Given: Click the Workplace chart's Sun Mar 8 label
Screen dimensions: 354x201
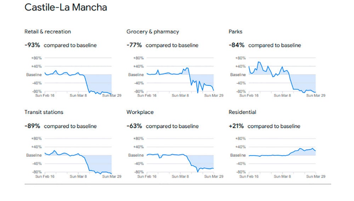Looking at the screenshot, I should coord(180,176).
